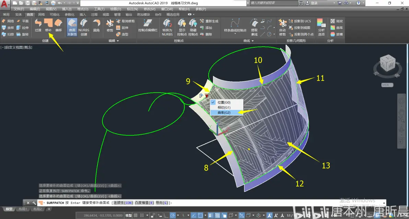Click the keyword search field
Viewport: 409px width, 219px height.
click(273, 3)
